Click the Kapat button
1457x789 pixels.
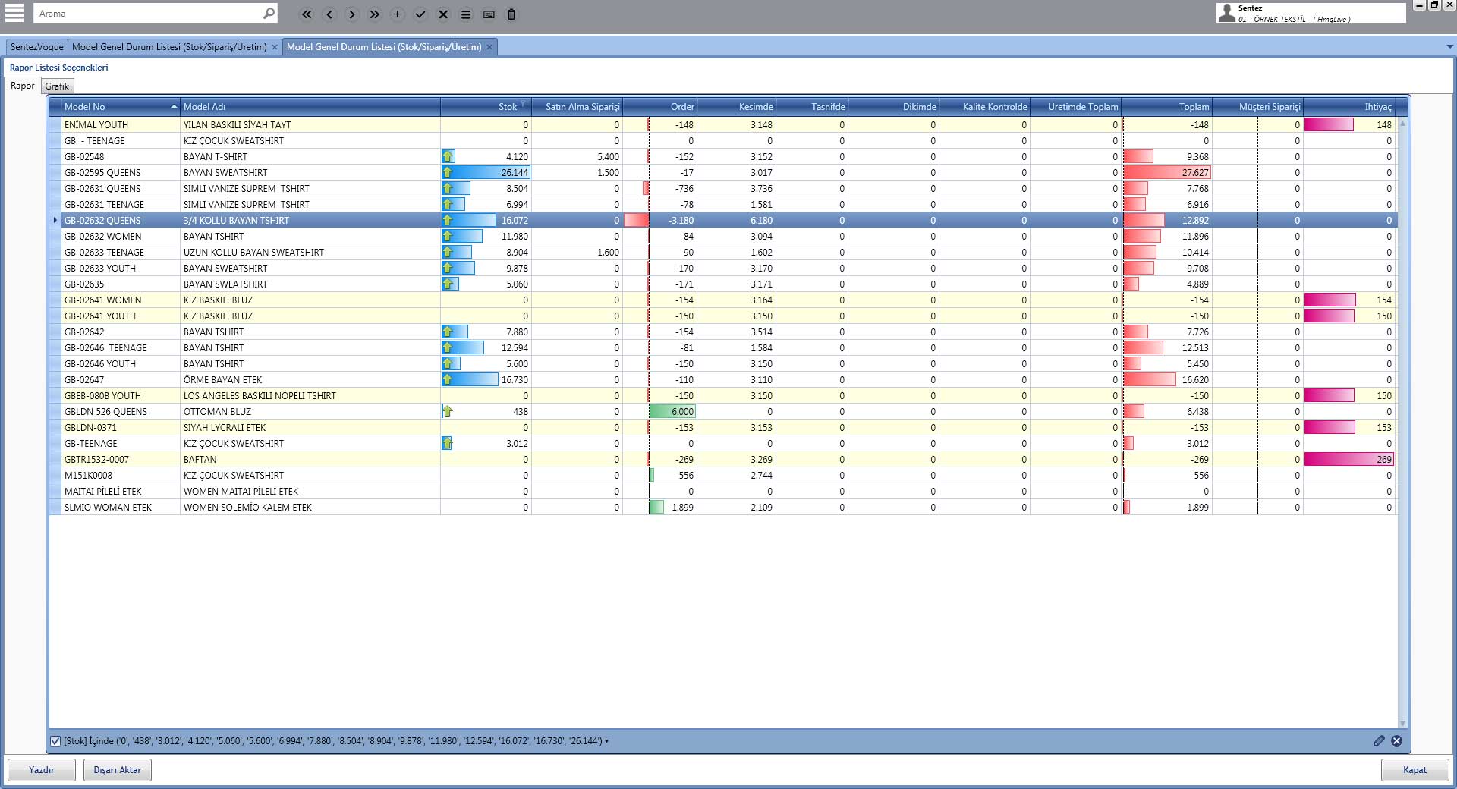(x=1415, y=770)
